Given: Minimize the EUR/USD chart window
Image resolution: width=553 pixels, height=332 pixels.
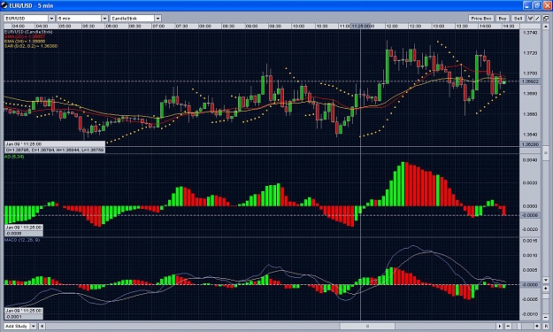Looking at the screenshot, I should (527, 5).
